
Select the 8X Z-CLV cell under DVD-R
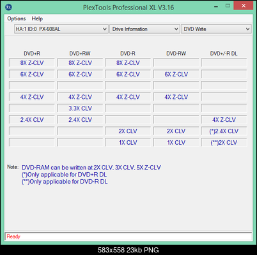coord(128,63)
